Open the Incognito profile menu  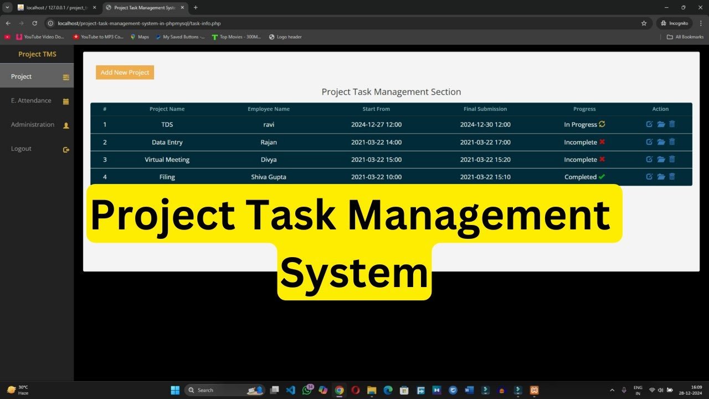tap(674, 23)
